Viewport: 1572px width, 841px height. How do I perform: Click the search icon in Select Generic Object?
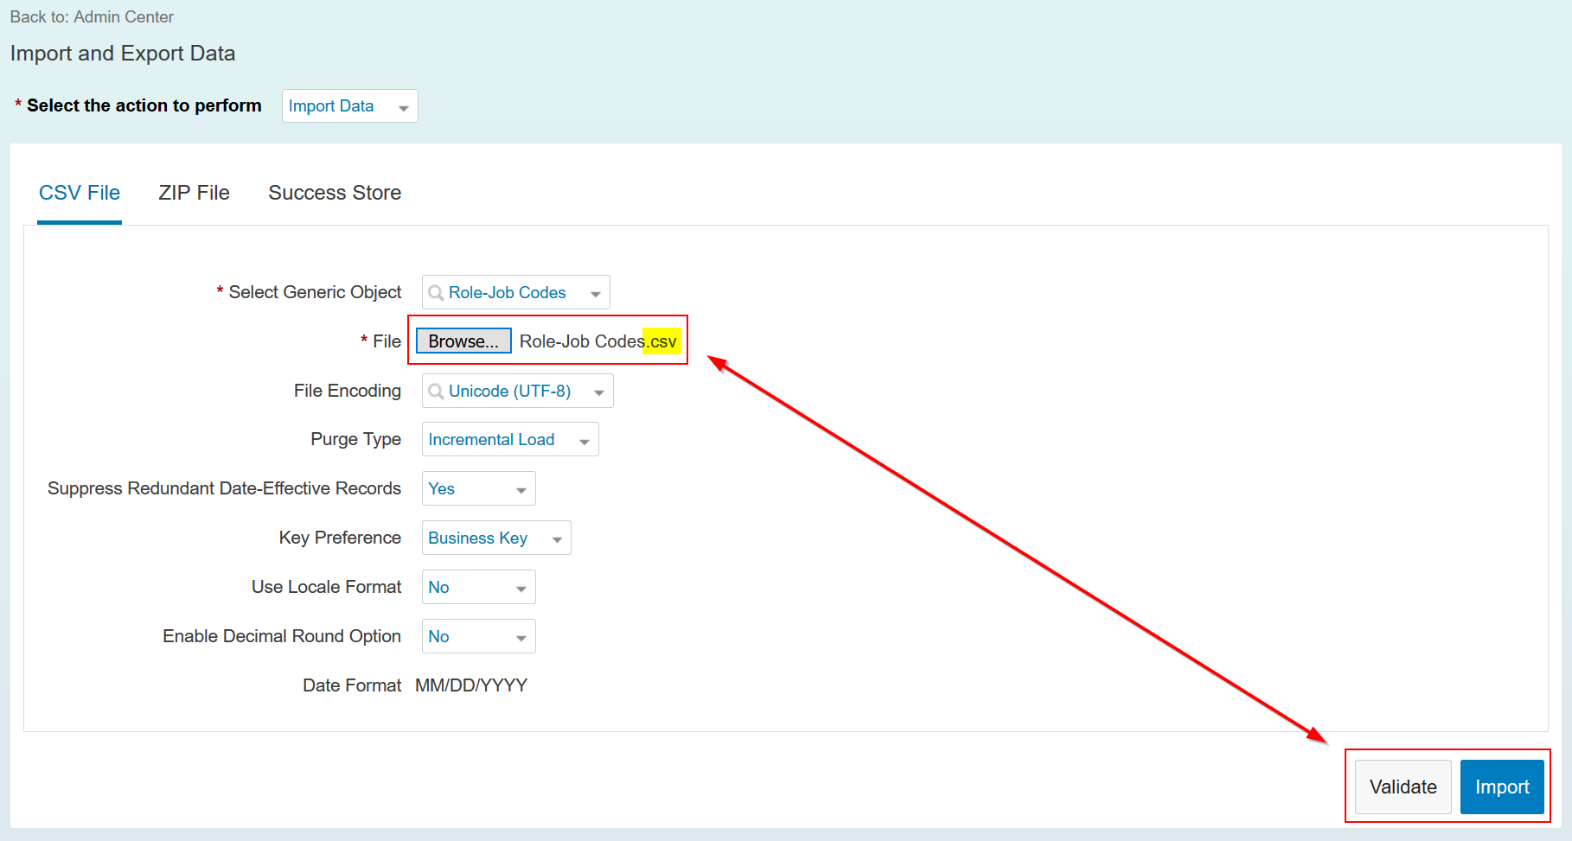(436, 293)
